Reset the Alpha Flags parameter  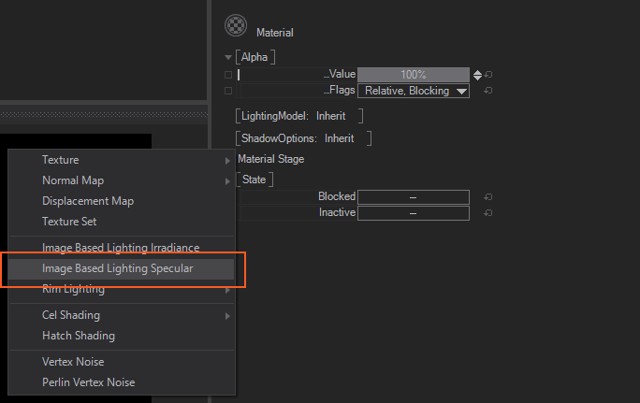pyautogui.click(x=488, y=91)
